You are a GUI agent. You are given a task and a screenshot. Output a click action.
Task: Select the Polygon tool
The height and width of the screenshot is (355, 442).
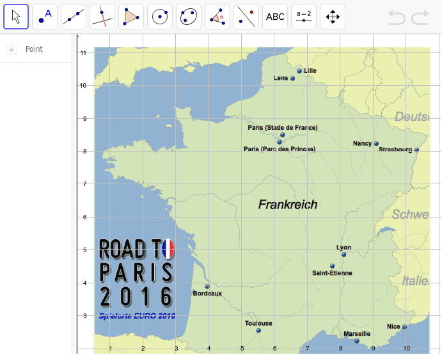(x=131, y=17)
